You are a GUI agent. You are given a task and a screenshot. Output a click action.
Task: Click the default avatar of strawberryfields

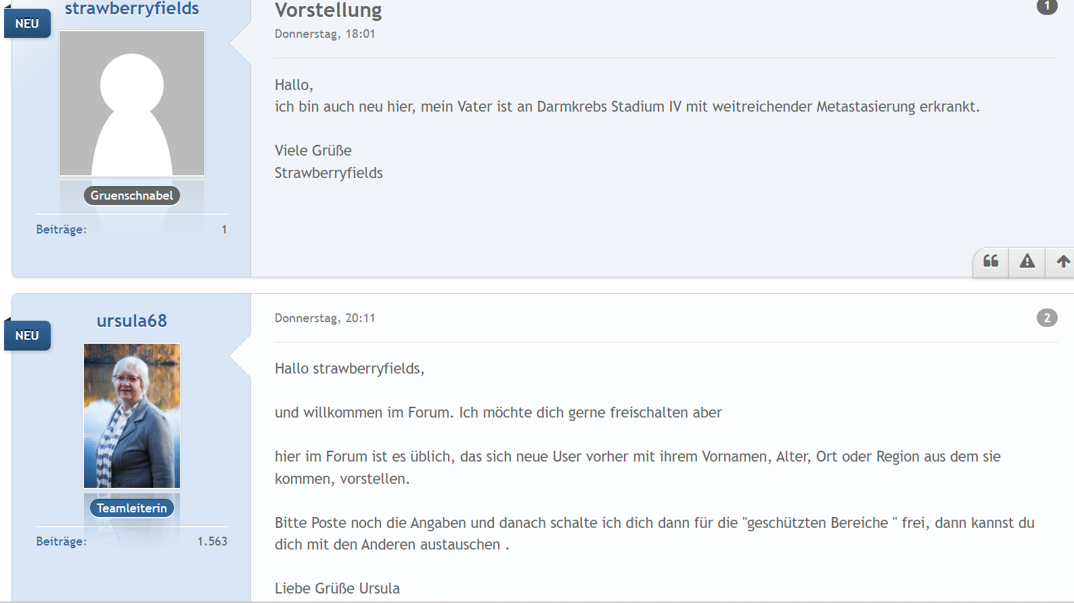tap(132, 104)
